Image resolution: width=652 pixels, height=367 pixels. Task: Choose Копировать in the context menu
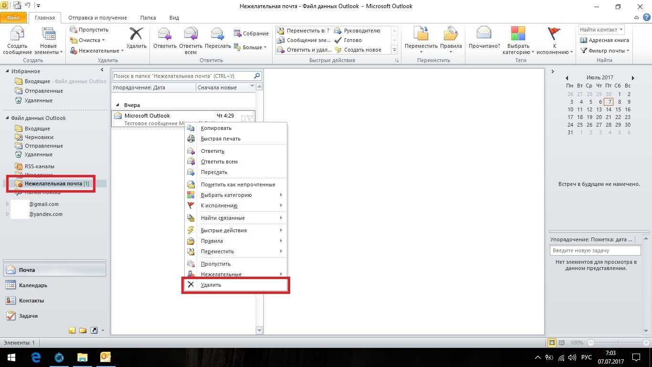pyautogui.click(x=236, y=128)
